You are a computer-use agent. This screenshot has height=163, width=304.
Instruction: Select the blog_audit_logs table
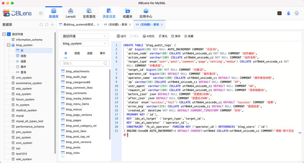pyautogui.click(x=76, y=77)
